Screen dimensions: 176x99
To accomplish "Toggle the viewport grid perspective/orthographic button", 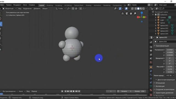I will tap(123, 13).
